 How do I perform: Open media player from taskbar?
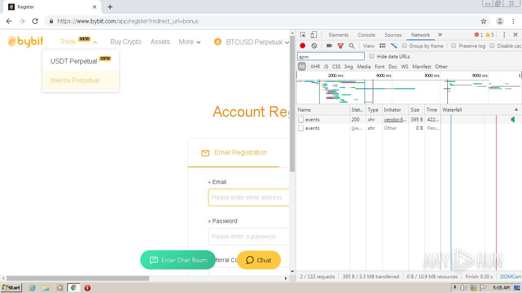click(x=60, y=288)
